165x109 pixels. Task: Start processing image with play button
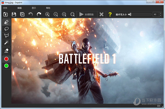pyautogui.click(x=87, y=14)
